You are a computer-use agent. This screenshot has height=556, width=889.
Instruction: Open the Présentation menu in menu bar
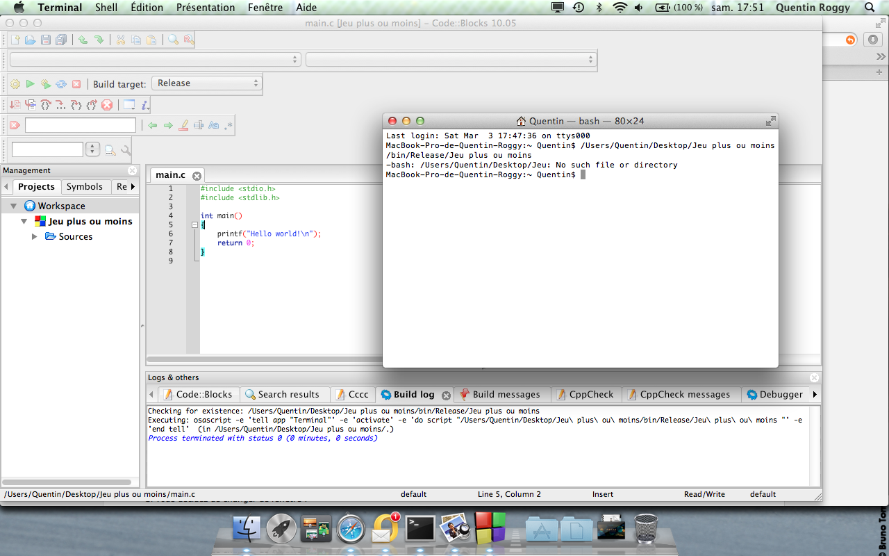coord(206,8)
